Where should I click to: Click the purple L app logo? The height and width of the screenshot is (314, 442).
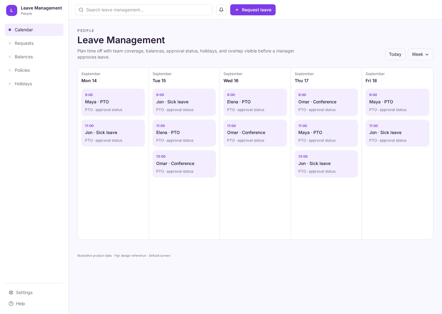coord(12,10)
